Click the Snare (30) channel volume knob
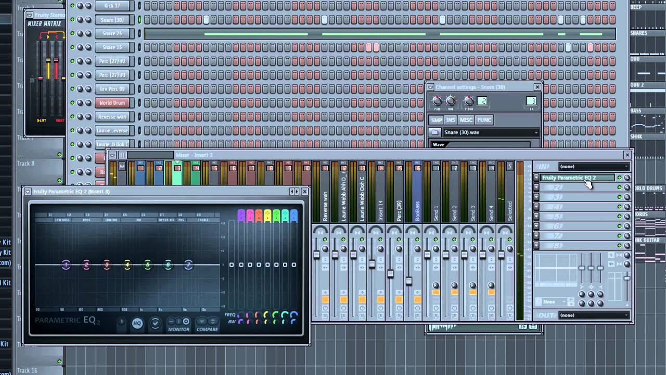The image size is (666, 375). pos(88,20)
